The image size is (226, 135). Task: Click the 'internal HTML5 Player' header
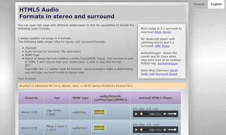point(155,98)
